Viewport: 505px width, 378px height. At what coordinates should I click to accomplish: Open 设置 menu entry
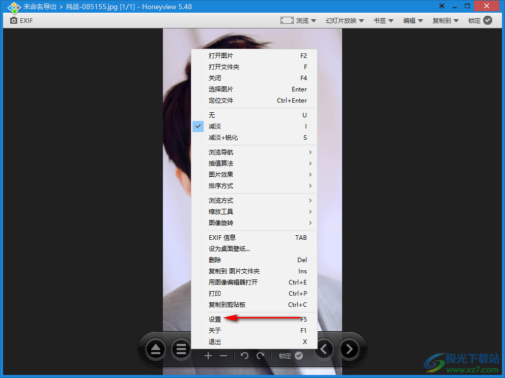pyautogui.click(x=255, y=319)
